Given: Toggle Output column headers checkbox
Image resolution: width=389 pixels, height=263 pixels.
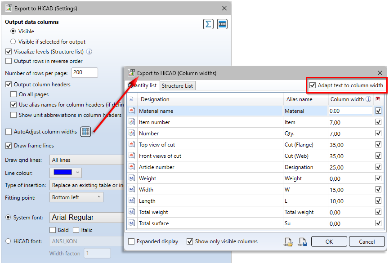Looking at the screenshot, I should click(x=9, y=85).
